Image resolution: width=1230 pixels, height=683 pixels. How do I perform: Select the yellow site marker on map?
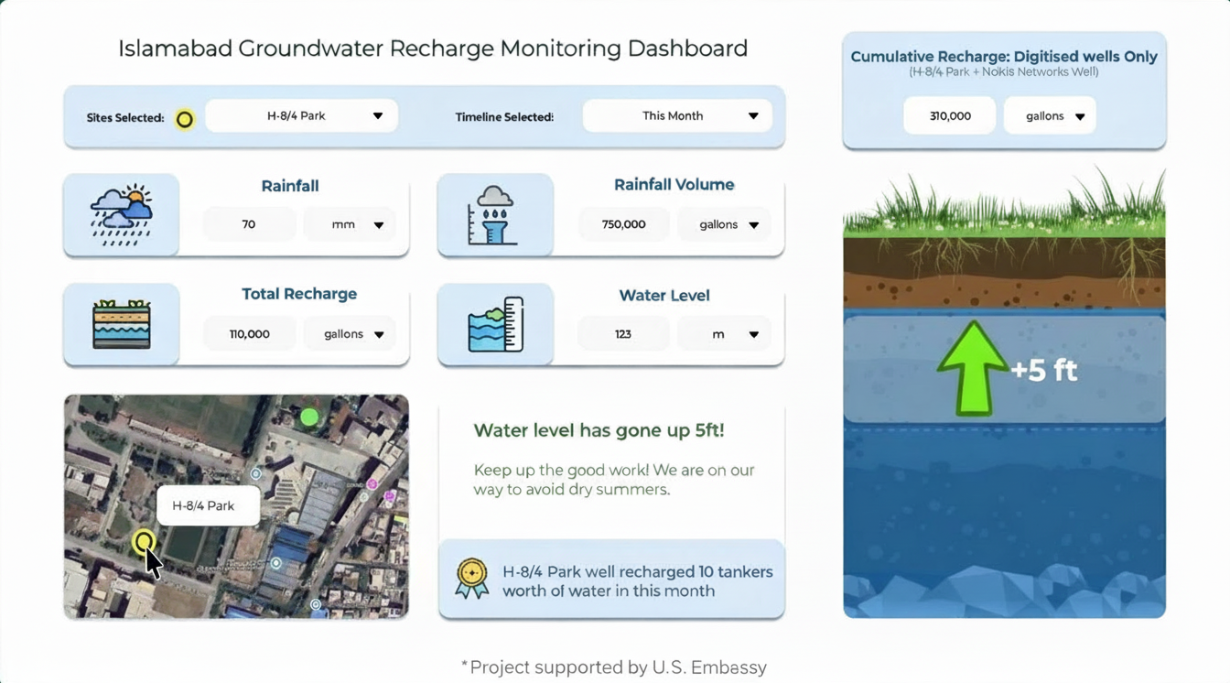pos(143,542)
